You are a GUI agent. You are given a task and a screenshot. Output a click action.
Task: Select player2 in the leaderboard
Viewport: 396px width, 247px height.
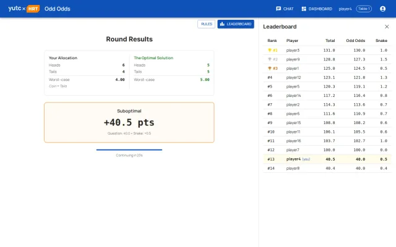pos(293,105)
